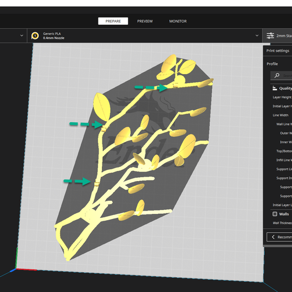
Task: Click the extruder 1 material icon
Action: [35, 36]
